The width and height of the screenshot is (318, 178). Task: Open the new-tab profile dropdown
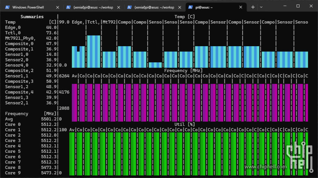(261, 7)
